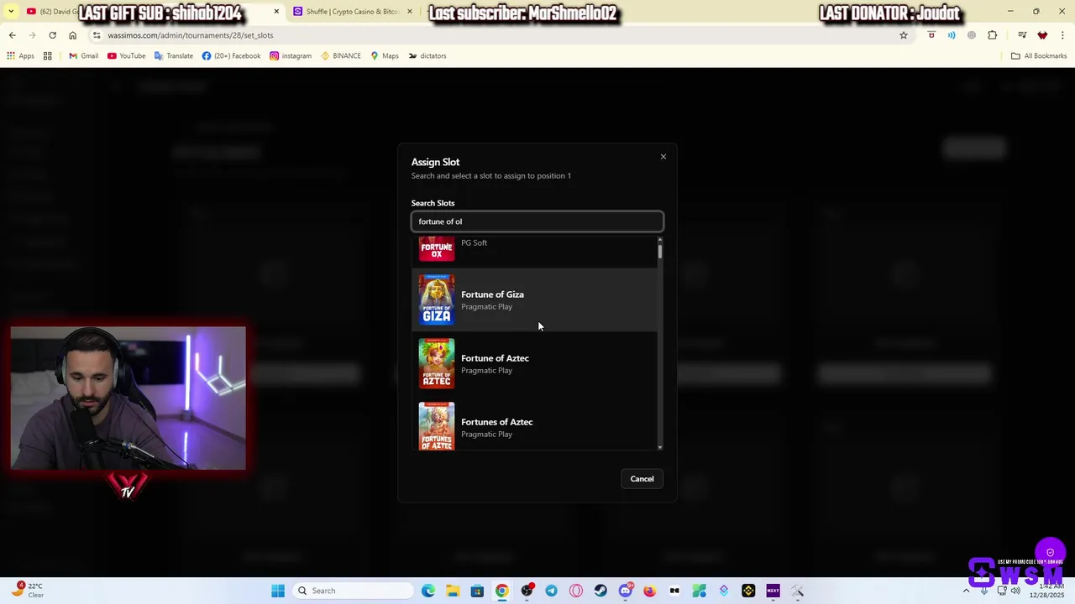Image resolution: width=1075 pixels, height=604 pixels.
Task: Click the Search Slots input field
Action: [537, 221]
